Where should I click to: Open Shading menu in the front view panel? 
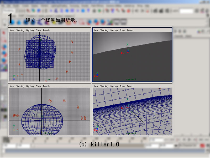[20, 86]
